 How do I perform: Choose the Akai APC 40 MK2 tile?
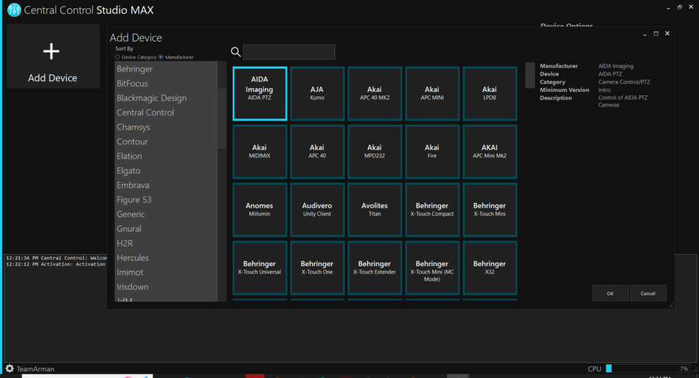click(374, 93)
